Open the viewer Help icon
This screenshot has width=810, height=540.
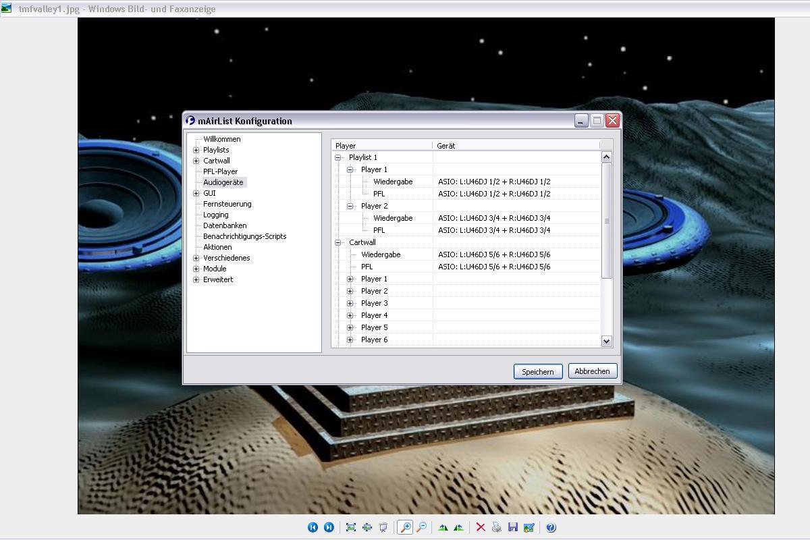tap(551, 527)
